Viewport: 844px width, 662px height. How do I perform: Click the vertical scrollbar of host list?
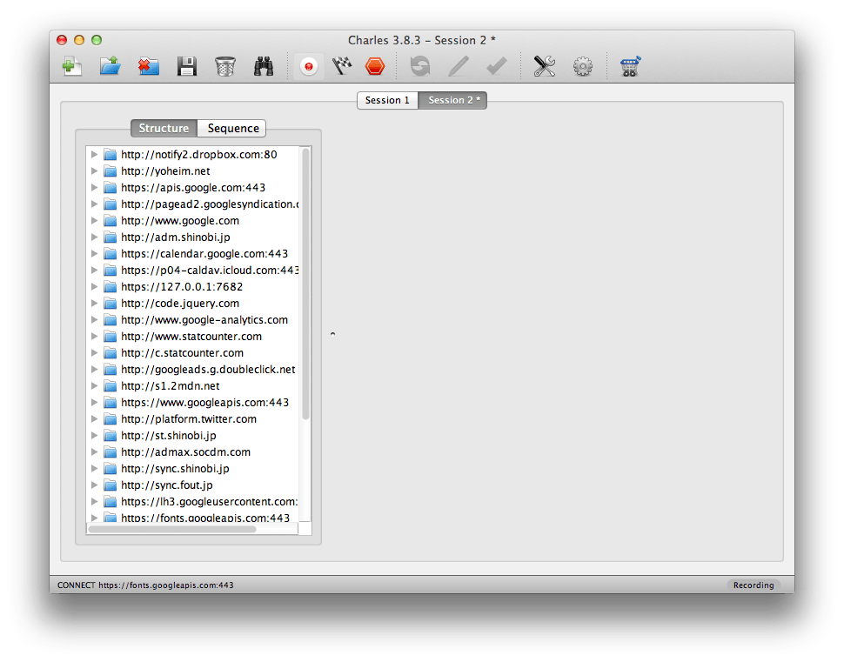pyautogui.click(x=305, y=284)
